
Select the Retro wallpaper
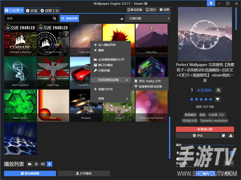click(x=53, y=106)
